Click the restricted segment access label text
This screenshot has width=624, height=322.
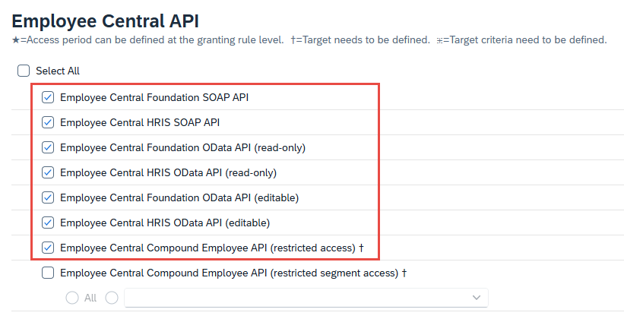tap(229, 273)
